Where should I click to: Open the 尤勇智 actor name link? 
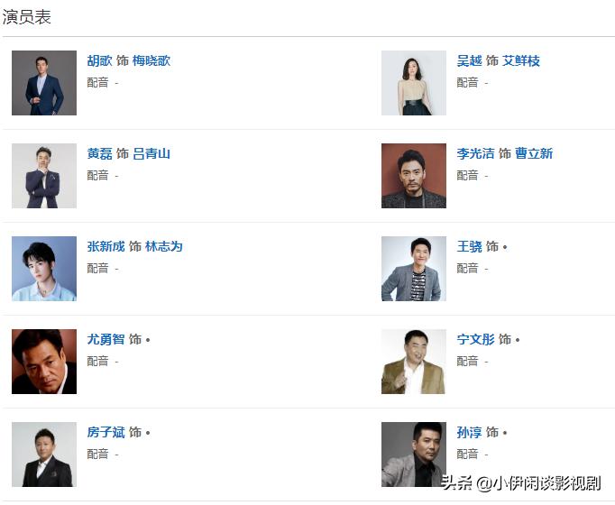coord(106,340)
